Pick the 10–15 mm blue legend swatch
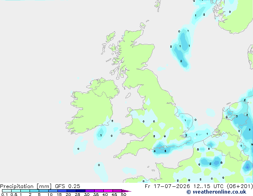The image size is (253, 196). pyautogui.click(x=53, y=191)
